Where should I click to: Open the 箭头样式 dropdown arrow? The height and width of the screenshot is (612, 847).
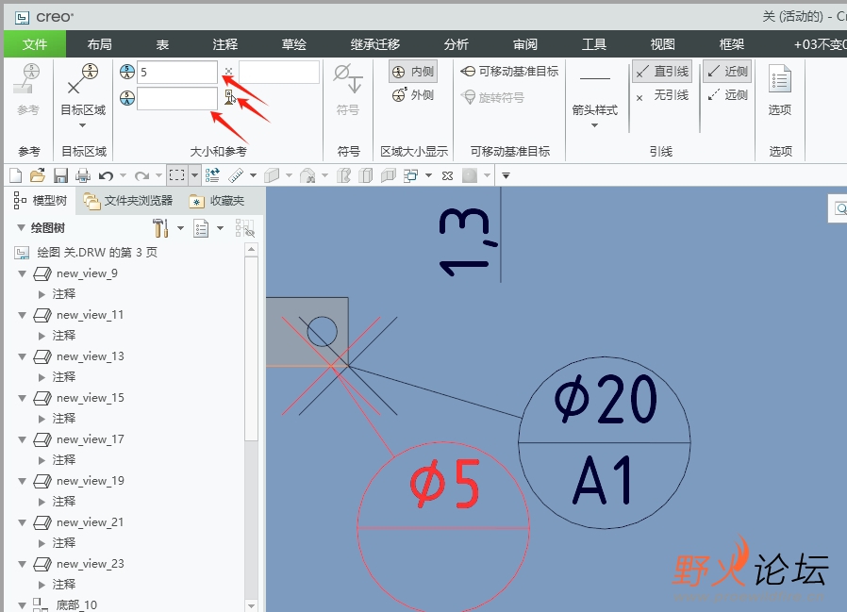[x=595, y=125]
